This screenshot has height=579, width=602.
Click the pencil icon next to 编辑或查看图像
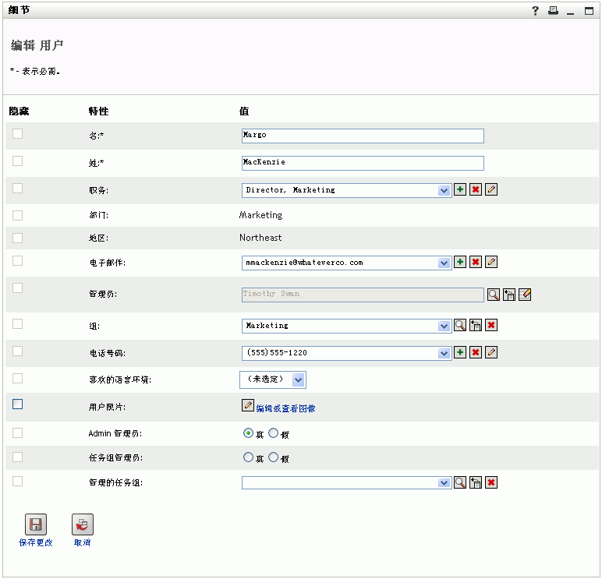click(248, 405)
